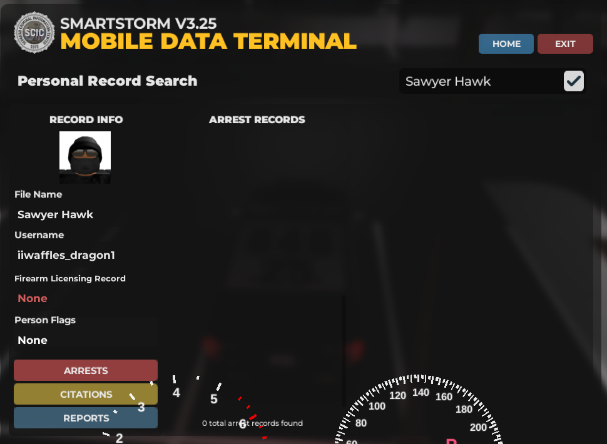Click the SCIC seal logo

pos(34,33)
